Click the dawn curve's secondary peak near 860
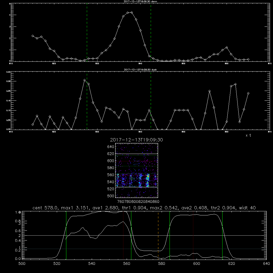The image size is (273, 273). (x=227, y=47)
